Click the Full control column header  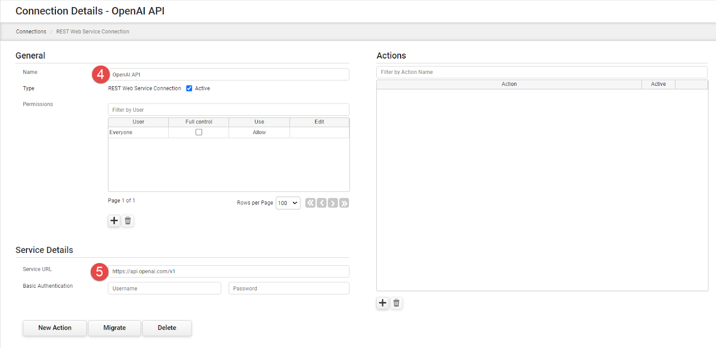pyautogui.click(x=199, y=122)
